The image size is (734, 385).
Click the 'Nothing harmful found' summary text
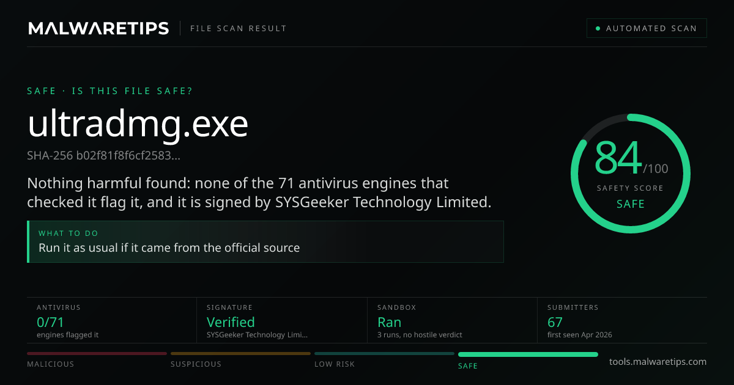click(x=259, y=192)
